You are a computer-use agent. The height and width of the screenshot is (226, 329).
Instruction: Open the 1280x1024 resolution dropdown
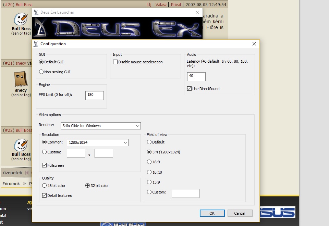[x=98, y=142]
